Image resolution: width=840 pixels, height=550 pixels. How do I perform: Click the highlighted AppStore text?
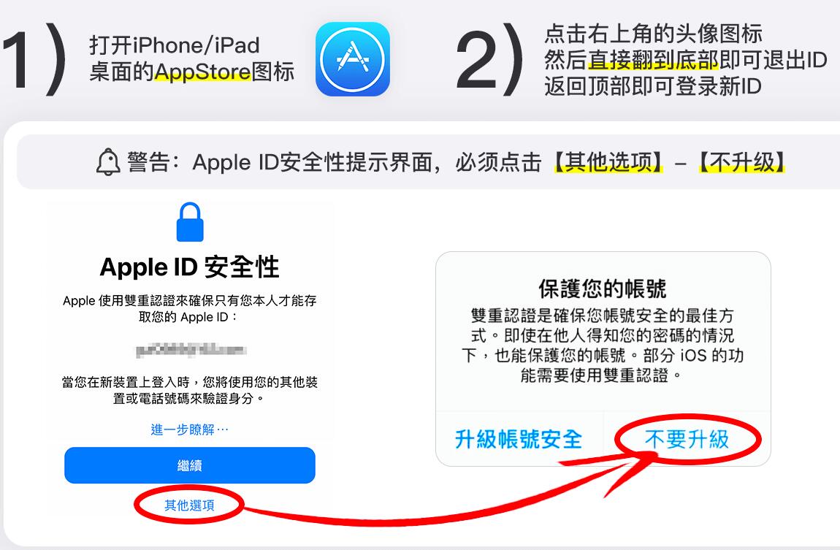point(203,72)
